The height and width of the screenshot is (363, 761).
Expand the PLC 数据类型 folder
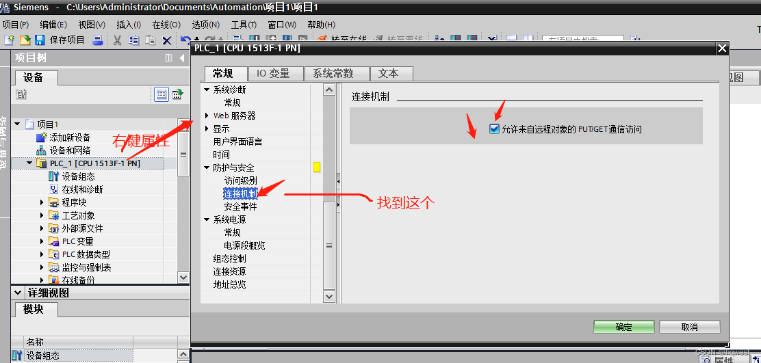[42, 254]
